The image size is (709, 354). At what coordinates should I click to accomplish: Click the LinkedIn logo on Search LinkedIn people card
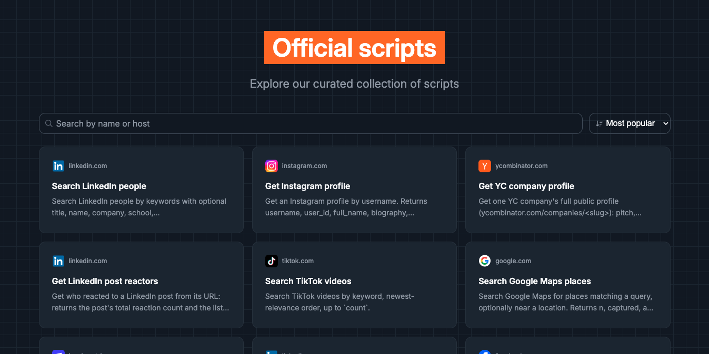click(58, 166)
